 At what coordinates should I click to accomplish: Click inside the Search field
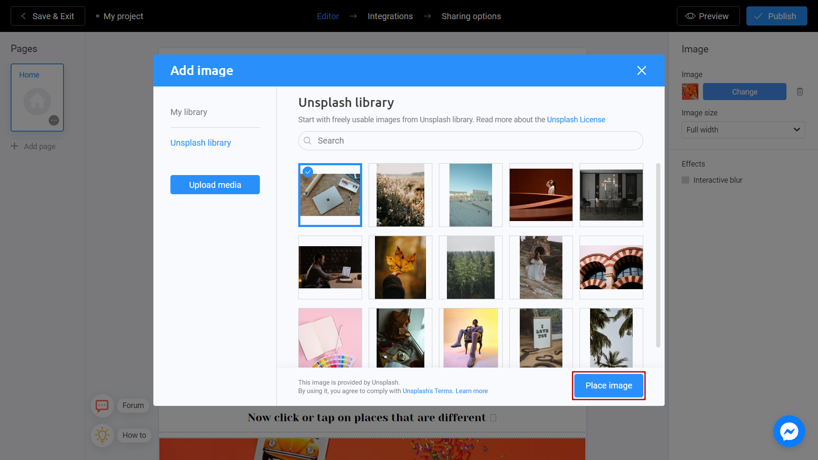tap(426, 141)
